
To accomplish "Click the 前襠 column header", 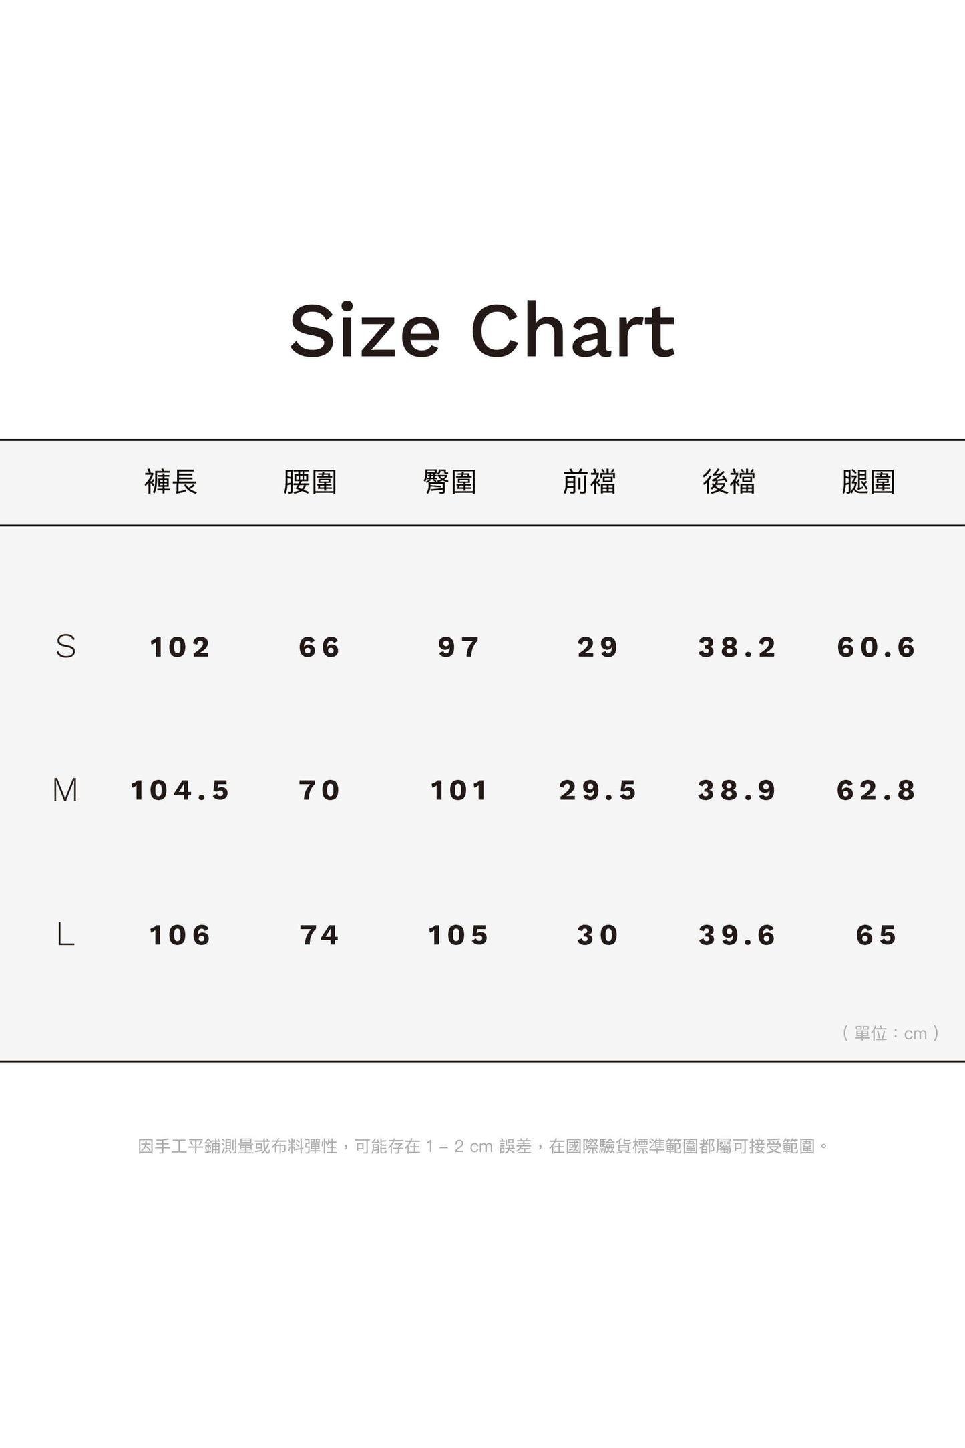I will click(x=589, y=482).
